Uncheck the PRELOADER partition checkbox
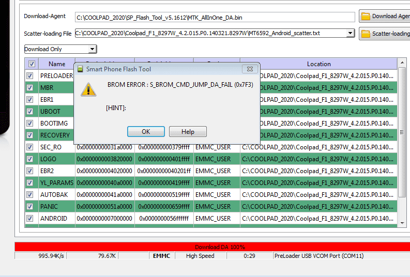410x277 pixels. click(30, 76)
